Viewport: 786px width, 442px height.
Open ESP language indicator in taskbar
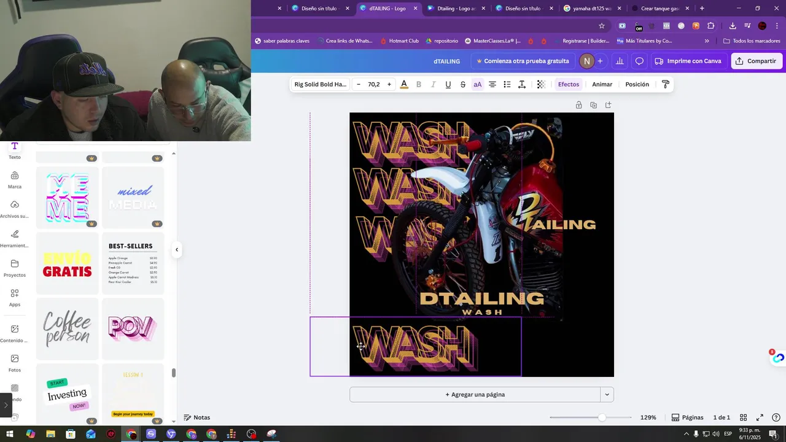pos(728,434)
